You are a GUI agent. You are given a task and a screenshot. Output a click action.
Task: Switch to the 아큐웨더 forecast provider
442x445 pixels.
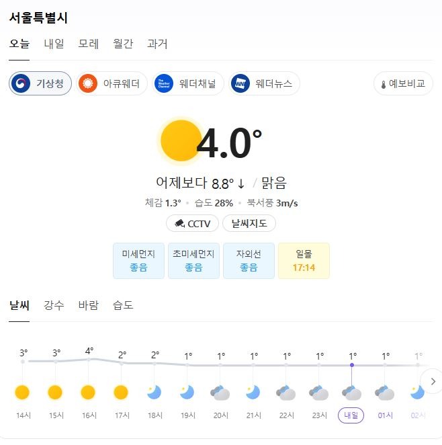(112, 83)
